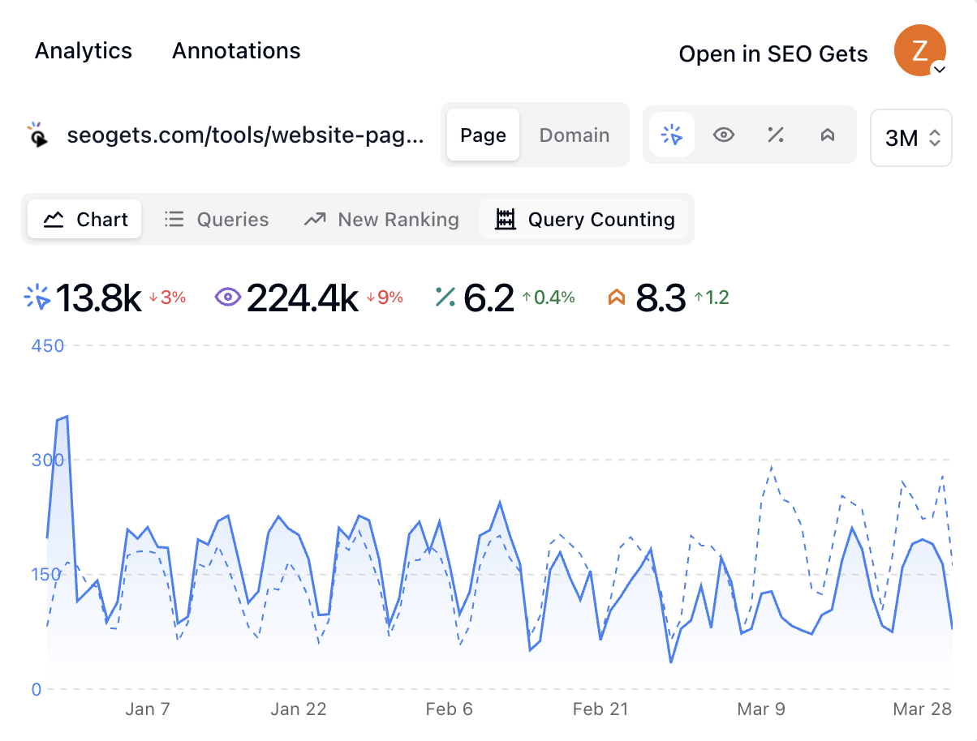Show the Chart view
This screenshot has height=741, width=977.
coord(85,220)
